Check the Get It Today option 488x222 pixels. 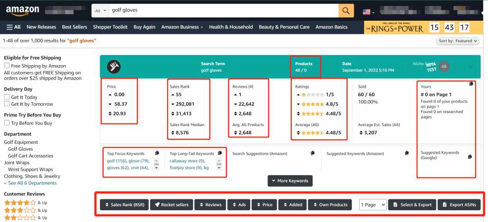[x=6, y=97]
